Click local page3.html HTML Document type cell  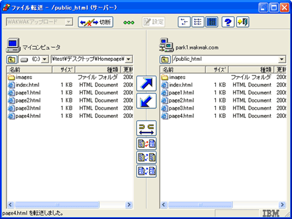click(99, 108)
